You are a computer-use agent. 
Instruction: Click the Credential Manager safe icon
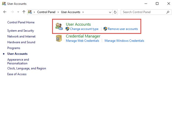[59, 38]
